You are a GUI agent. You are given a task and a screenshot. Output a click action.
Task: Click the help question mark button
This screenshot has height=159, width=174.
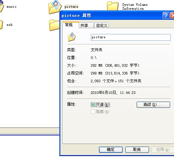pyautogui.click(x=166, y=16)
